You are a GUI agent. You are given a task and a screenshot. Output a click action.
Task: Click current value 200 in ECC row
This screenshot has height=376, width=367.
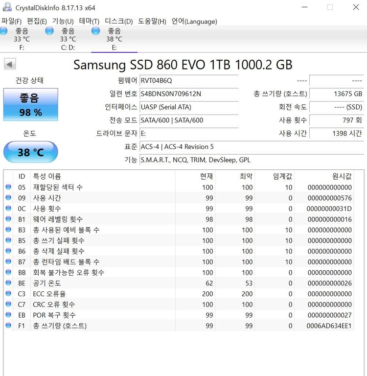207,294
